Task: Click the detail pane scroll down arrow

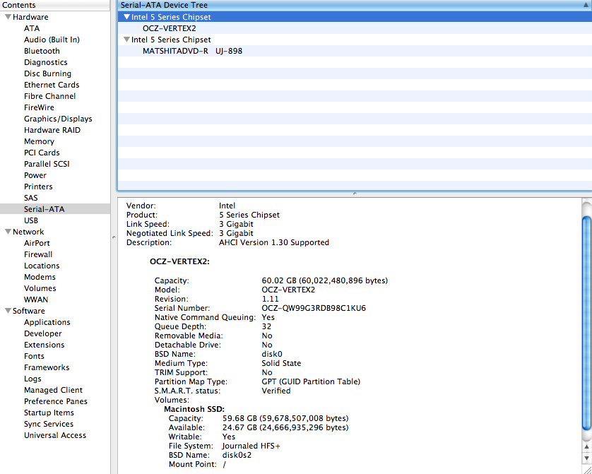Action: click(x=587, y=458)
